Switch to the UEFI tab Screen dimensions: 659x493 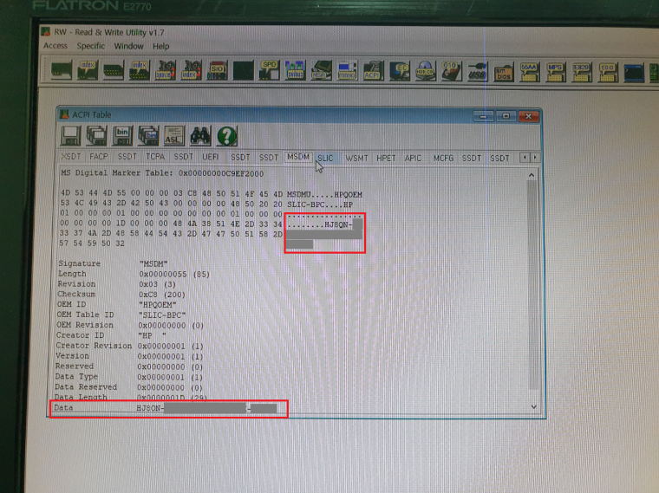click(211, 157)
